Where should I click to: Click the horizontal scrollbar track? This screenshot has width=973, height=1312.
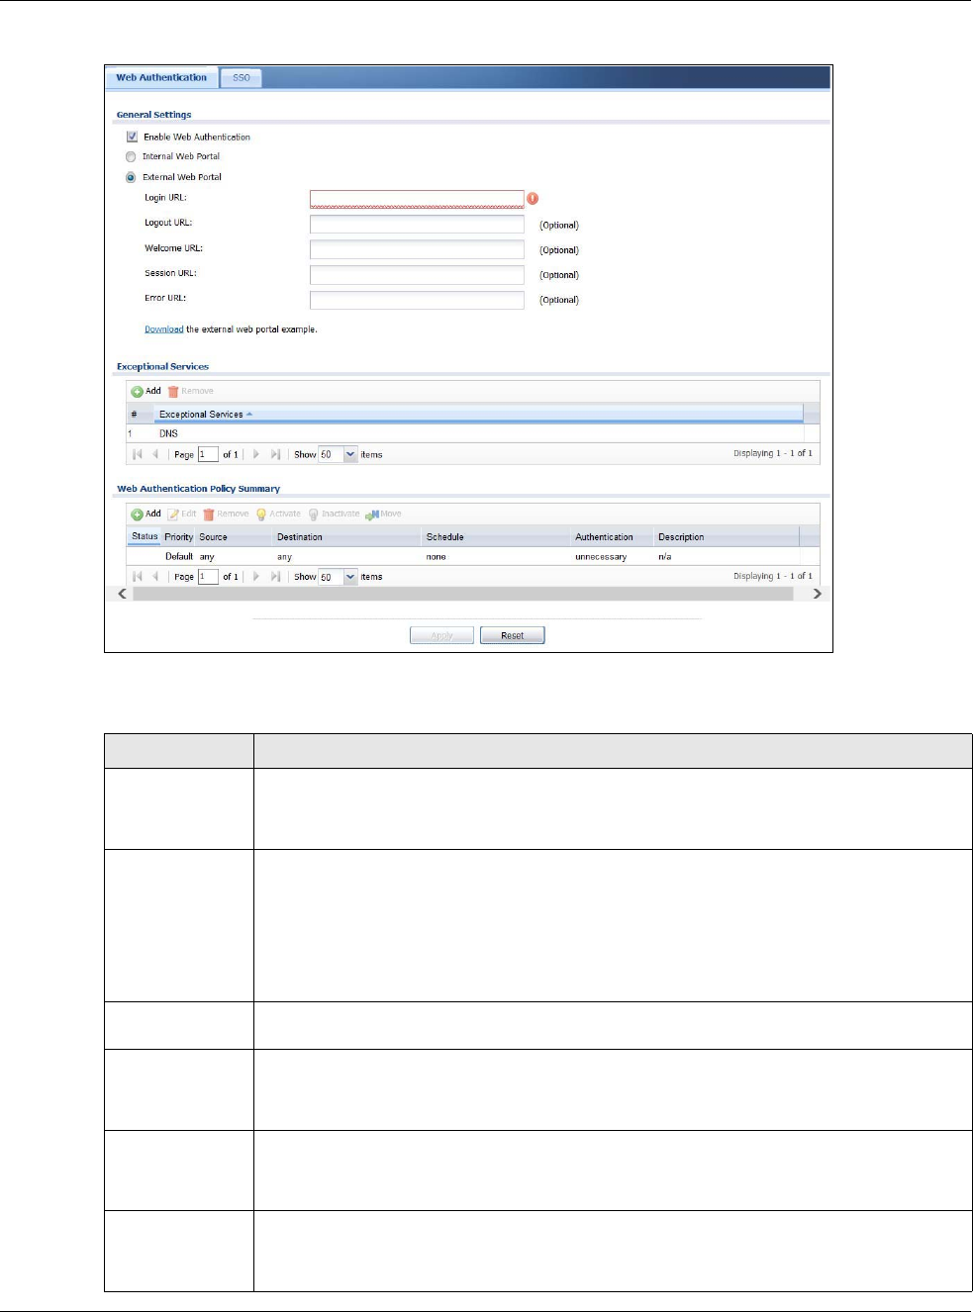(x=463, y=594)
